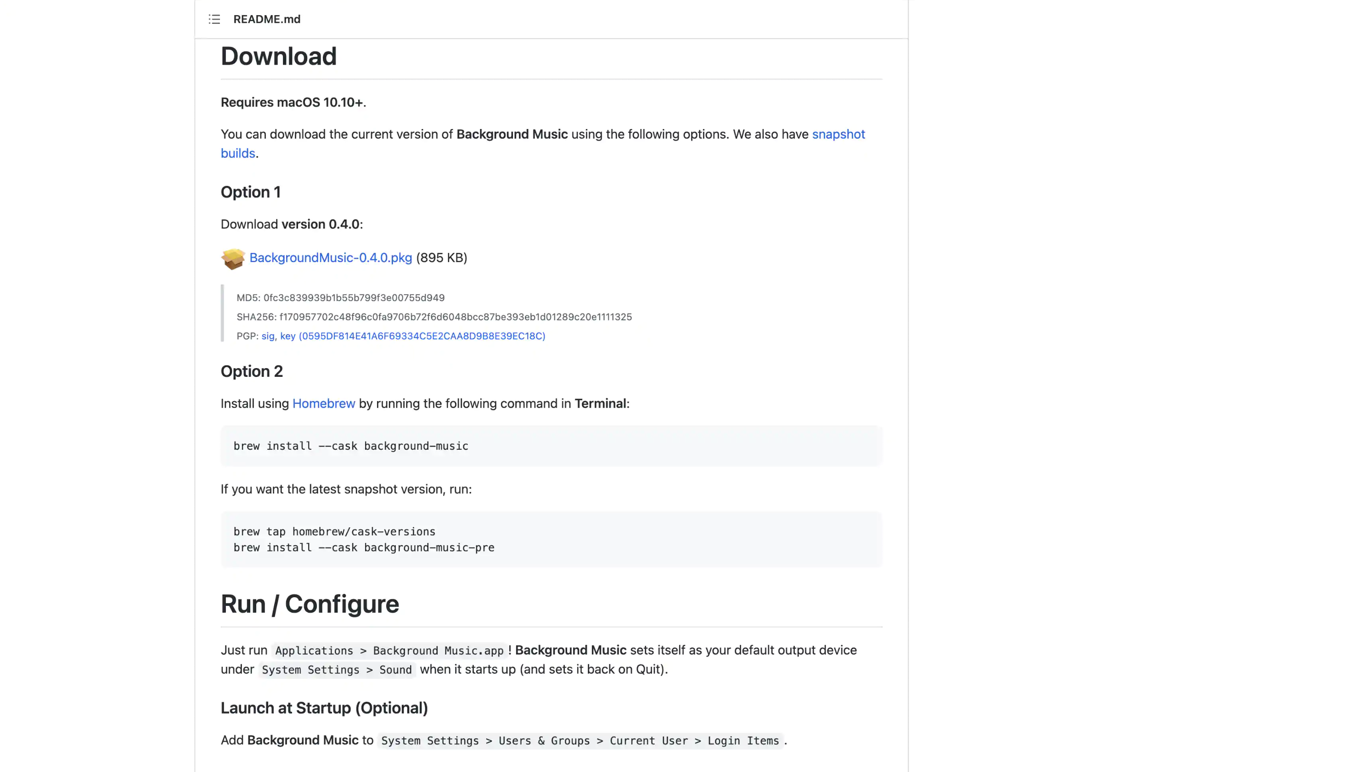The width and height of the screenshot is (1368, 772).
Task: Click the Launch at Startup (Optional) heading
Action: click(324, 708)
